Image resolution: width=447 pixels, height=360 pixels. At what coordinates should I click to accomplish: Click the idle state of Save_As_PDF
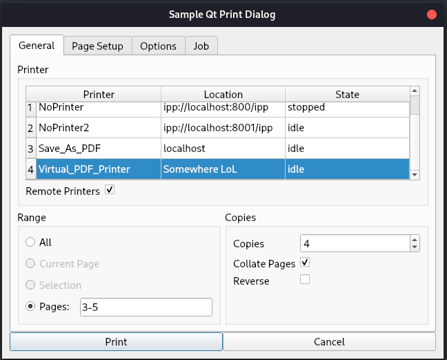tap(347, 149)
